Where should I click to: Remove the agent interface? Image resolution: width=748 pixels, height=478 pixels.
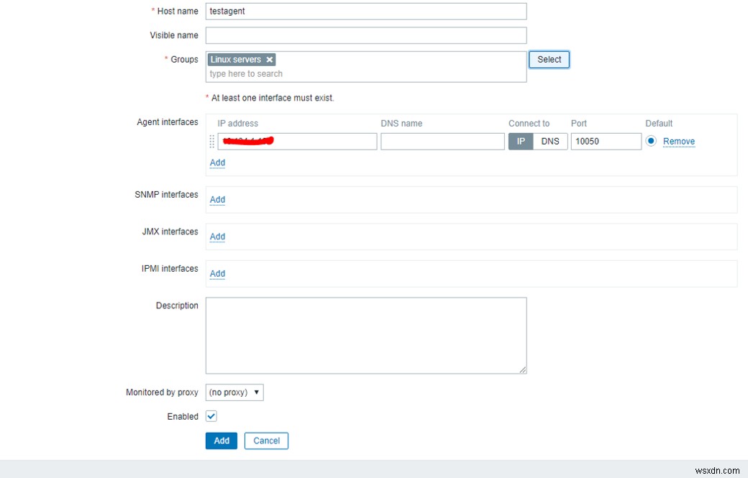click(x=679, y=141)
